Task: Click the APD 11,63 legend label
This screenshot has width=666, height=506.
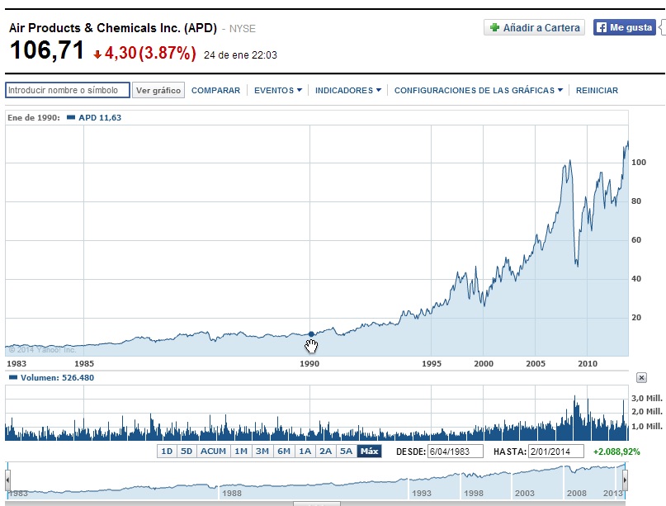Action: pyautogui.click(x=100, y=118)
